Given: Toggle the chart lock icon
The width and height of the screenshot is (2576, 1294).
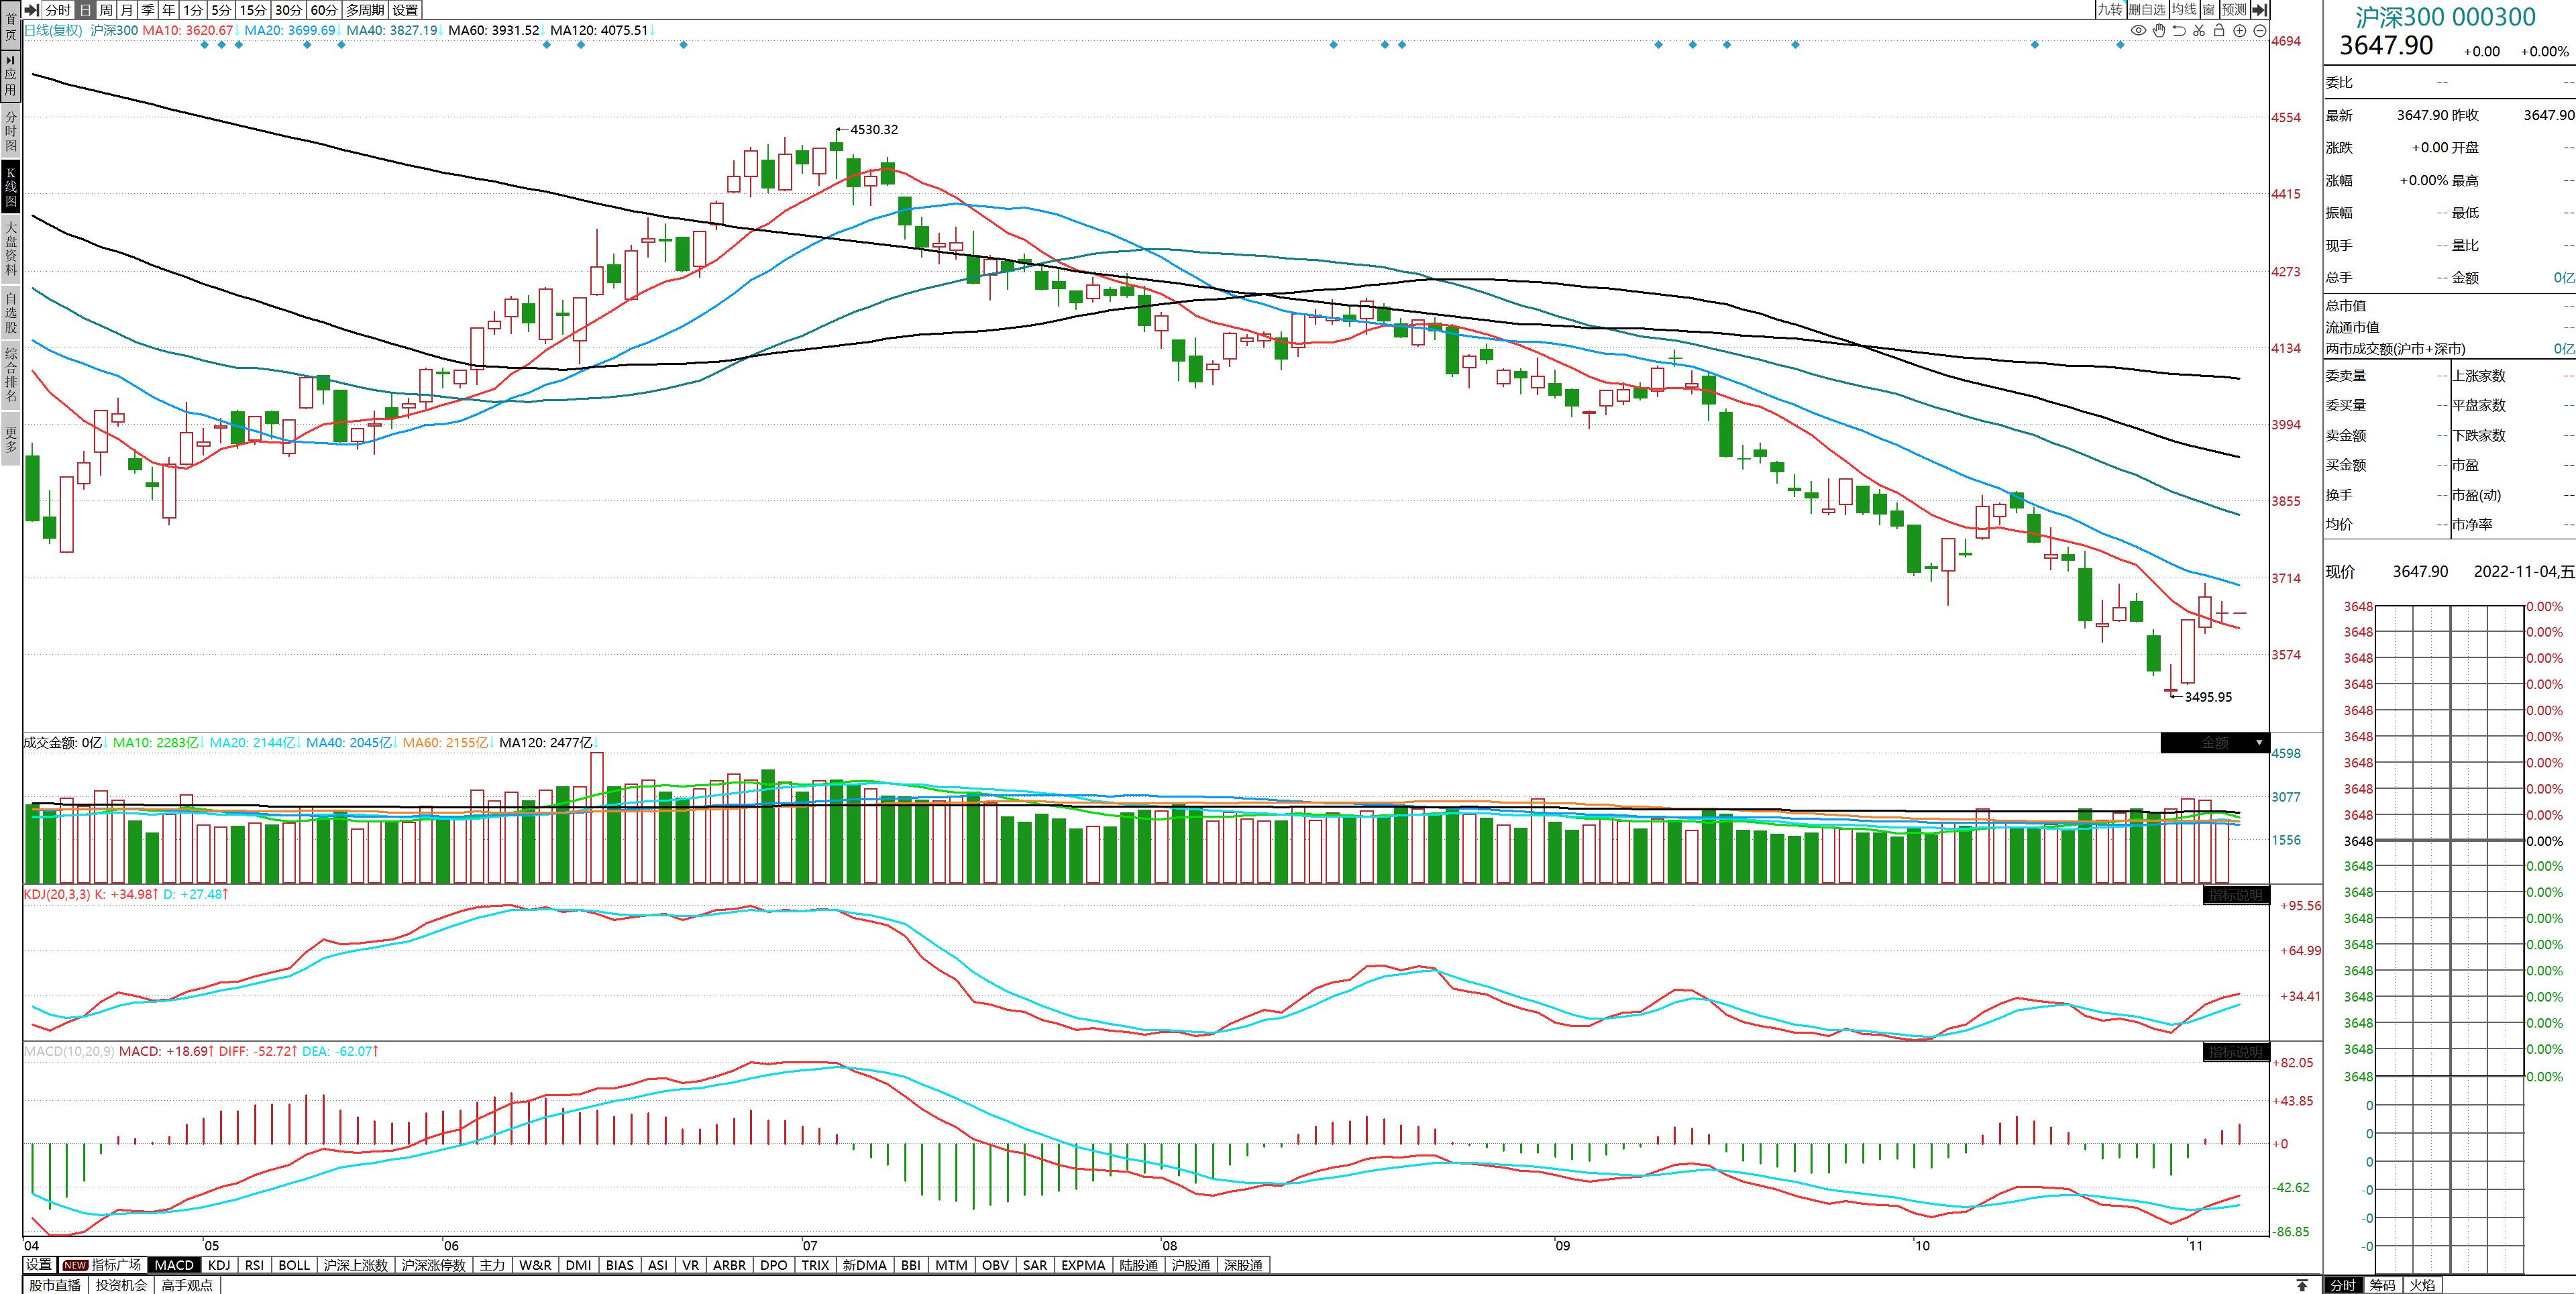Looking at the screenshot, I should 2219,31.
